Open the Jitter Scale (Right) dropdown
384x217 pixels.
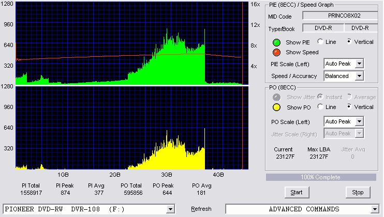click(x=359, y=133)
